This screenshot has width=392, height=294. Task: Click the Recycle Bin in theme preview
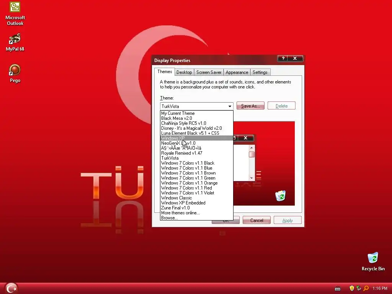[x=281, y=196]
